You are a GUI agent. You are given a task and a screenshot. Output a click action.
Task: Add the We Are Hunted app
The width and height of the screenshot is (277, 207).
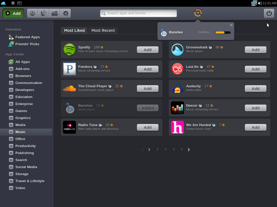point(255,127)
